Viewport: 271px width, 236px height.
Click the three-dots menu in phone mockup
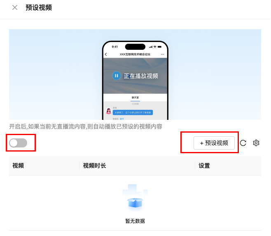tap(162, 54)
